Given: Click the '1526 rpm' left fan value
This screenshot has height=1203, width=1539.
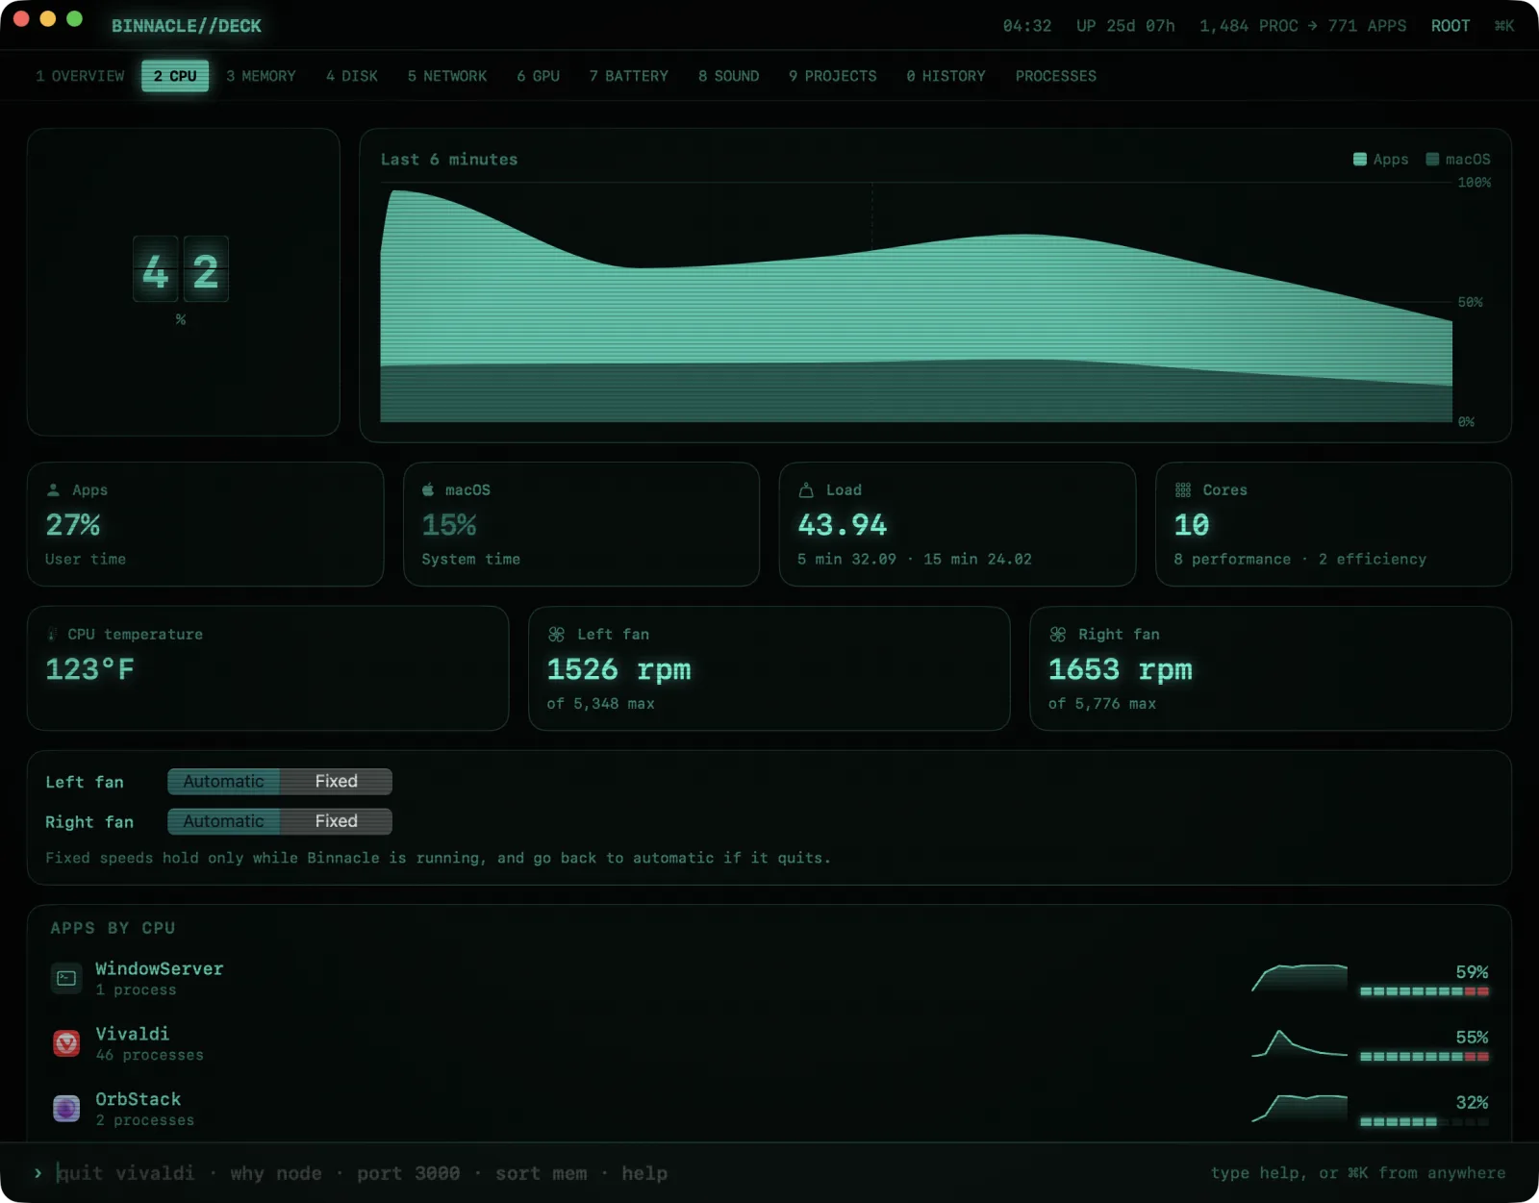Looking at the screenshot, I should (x=618, y=669).
